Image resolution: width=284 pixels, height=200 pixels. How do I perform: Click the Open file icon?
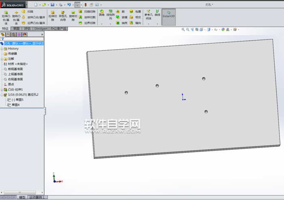tap(44, 5)
